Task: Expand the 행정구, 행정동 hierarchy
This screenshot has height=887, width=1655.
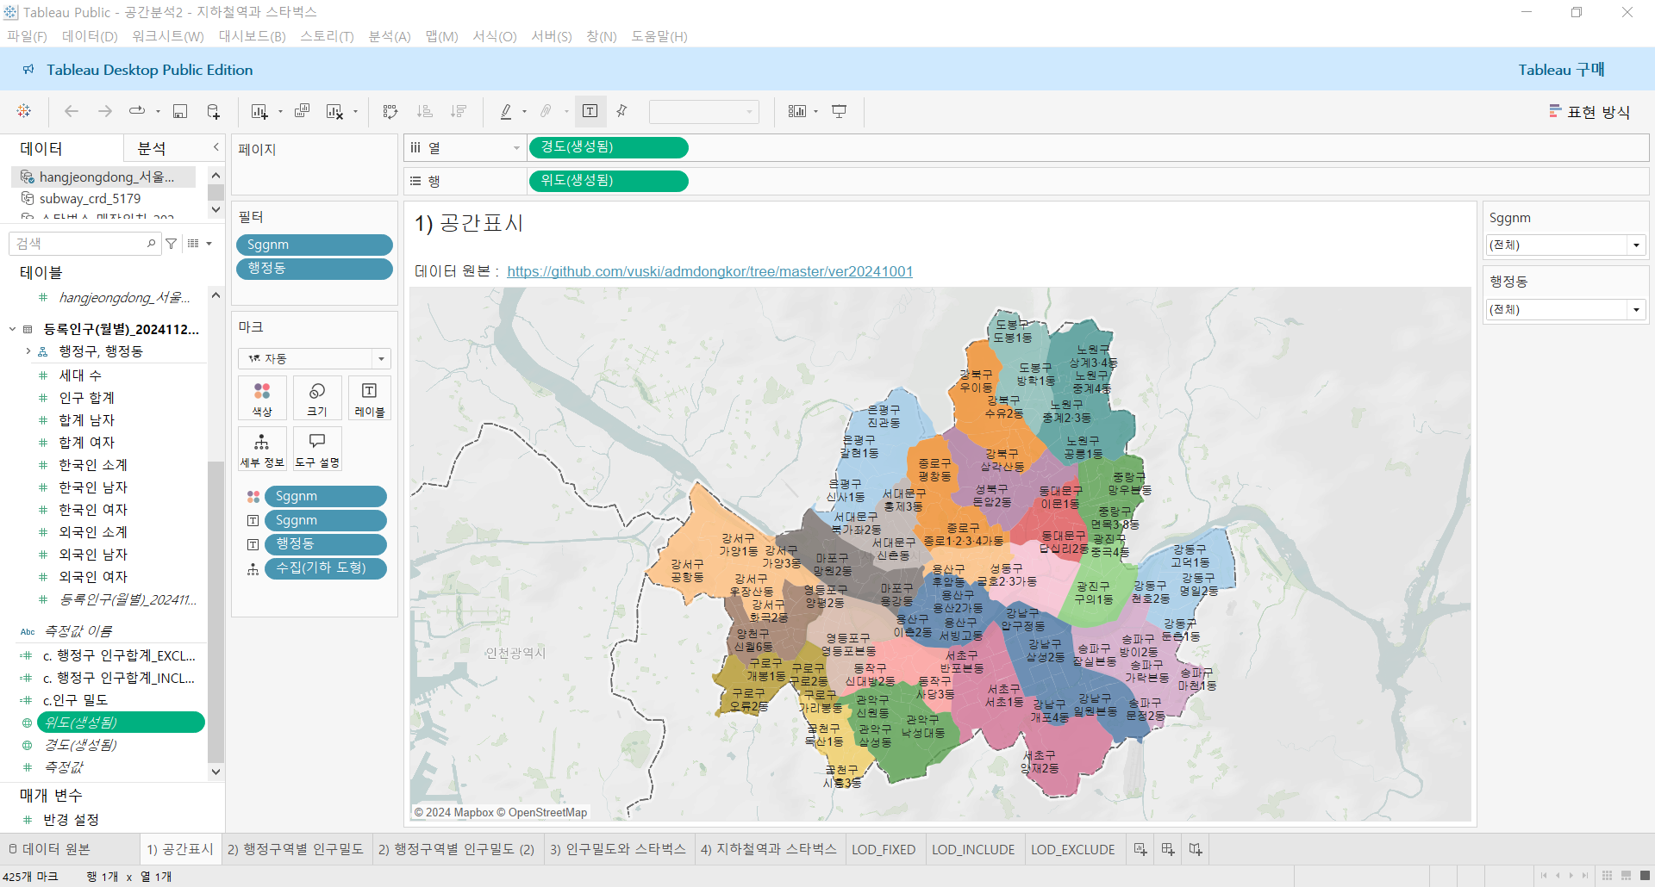Action: point(28,351)
